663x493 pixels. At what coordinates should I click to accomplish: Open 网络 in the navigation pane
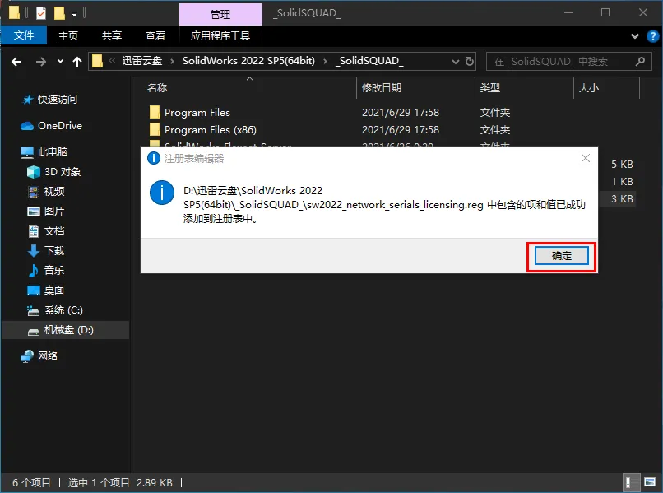point(48,356)
